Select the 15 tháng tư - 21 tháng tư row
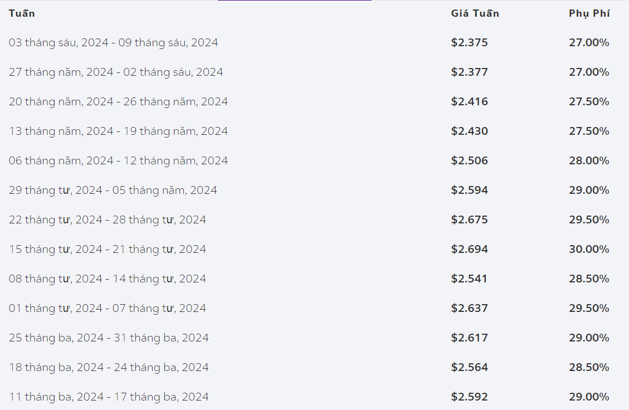This screenshot has width=629, height=410. tap(314, 249)
